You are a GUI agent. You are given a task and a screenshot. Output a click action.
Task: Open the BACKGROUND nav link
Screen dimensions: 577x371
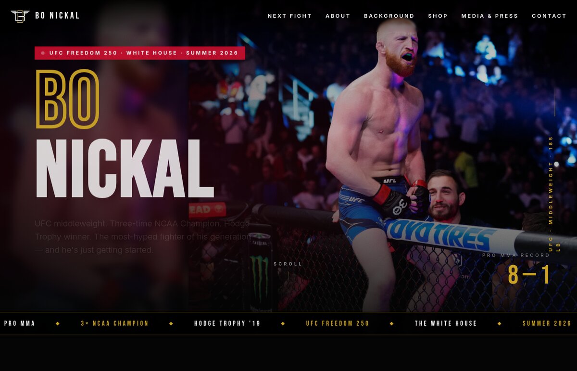[x=389, y=16]
